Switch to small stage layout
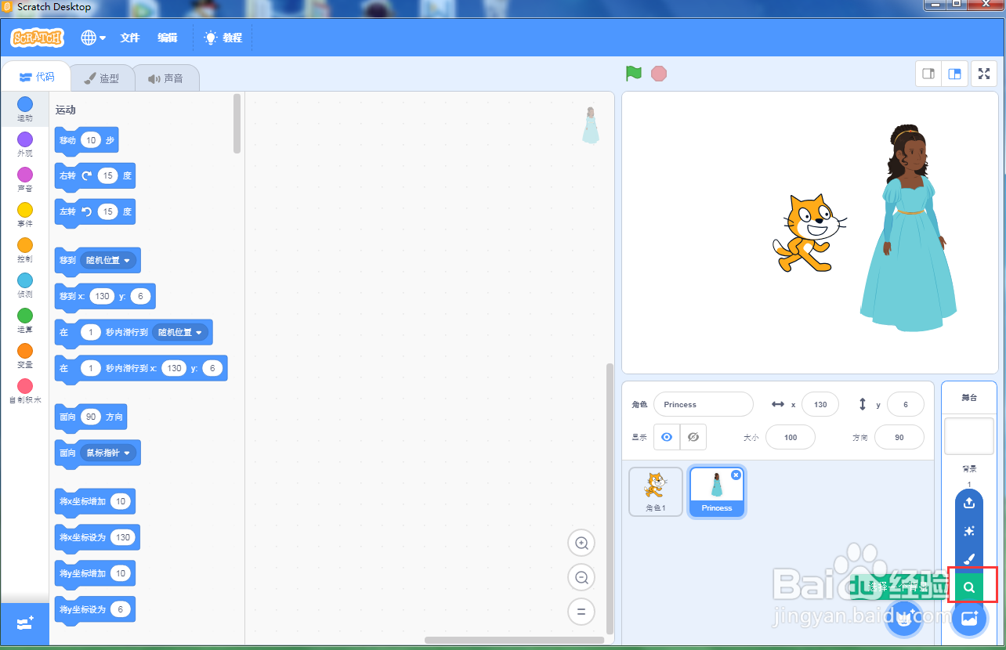The height and width of the screenshot is (650, 1006). (x=928, y=74)
